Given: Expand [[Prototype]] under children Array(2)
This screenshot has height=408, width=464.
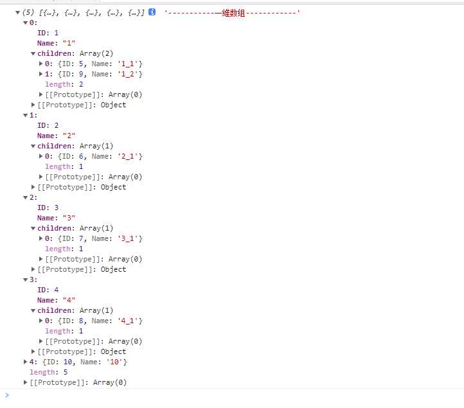Looking at the screenshot, I should tap(41, 95).
